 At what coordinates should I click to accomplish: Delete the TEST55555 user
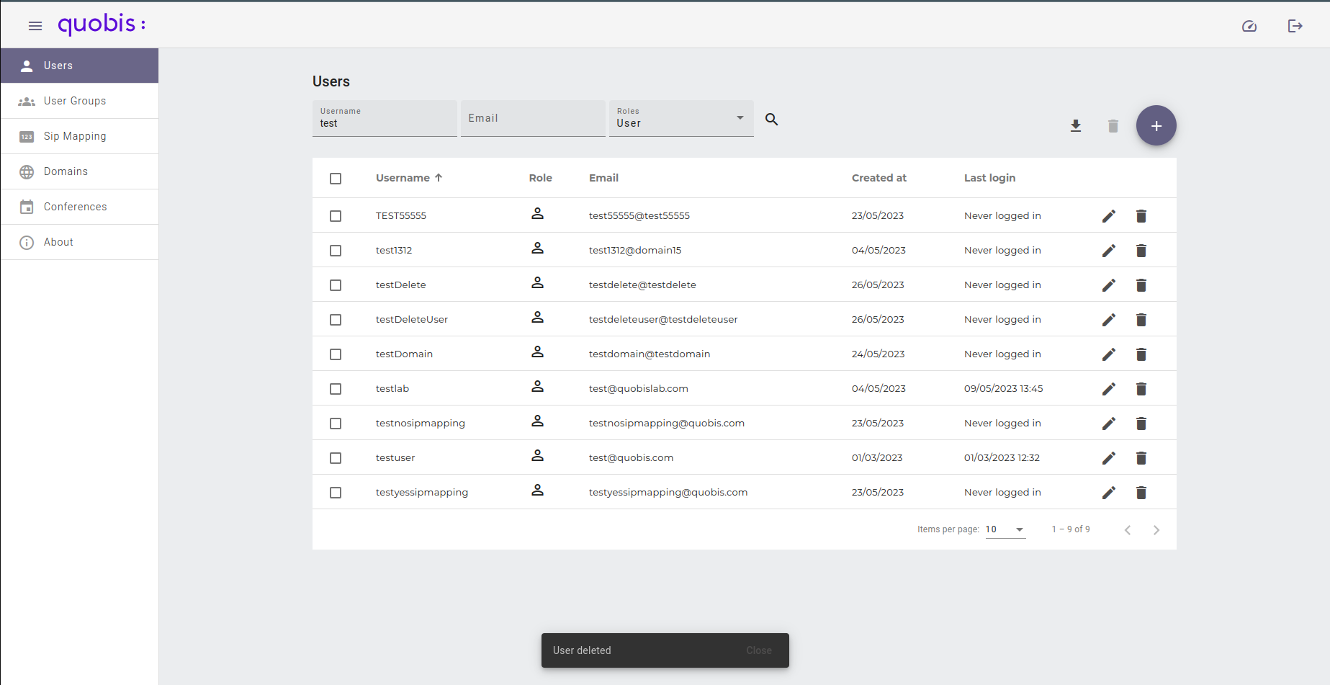(1141, 216)
